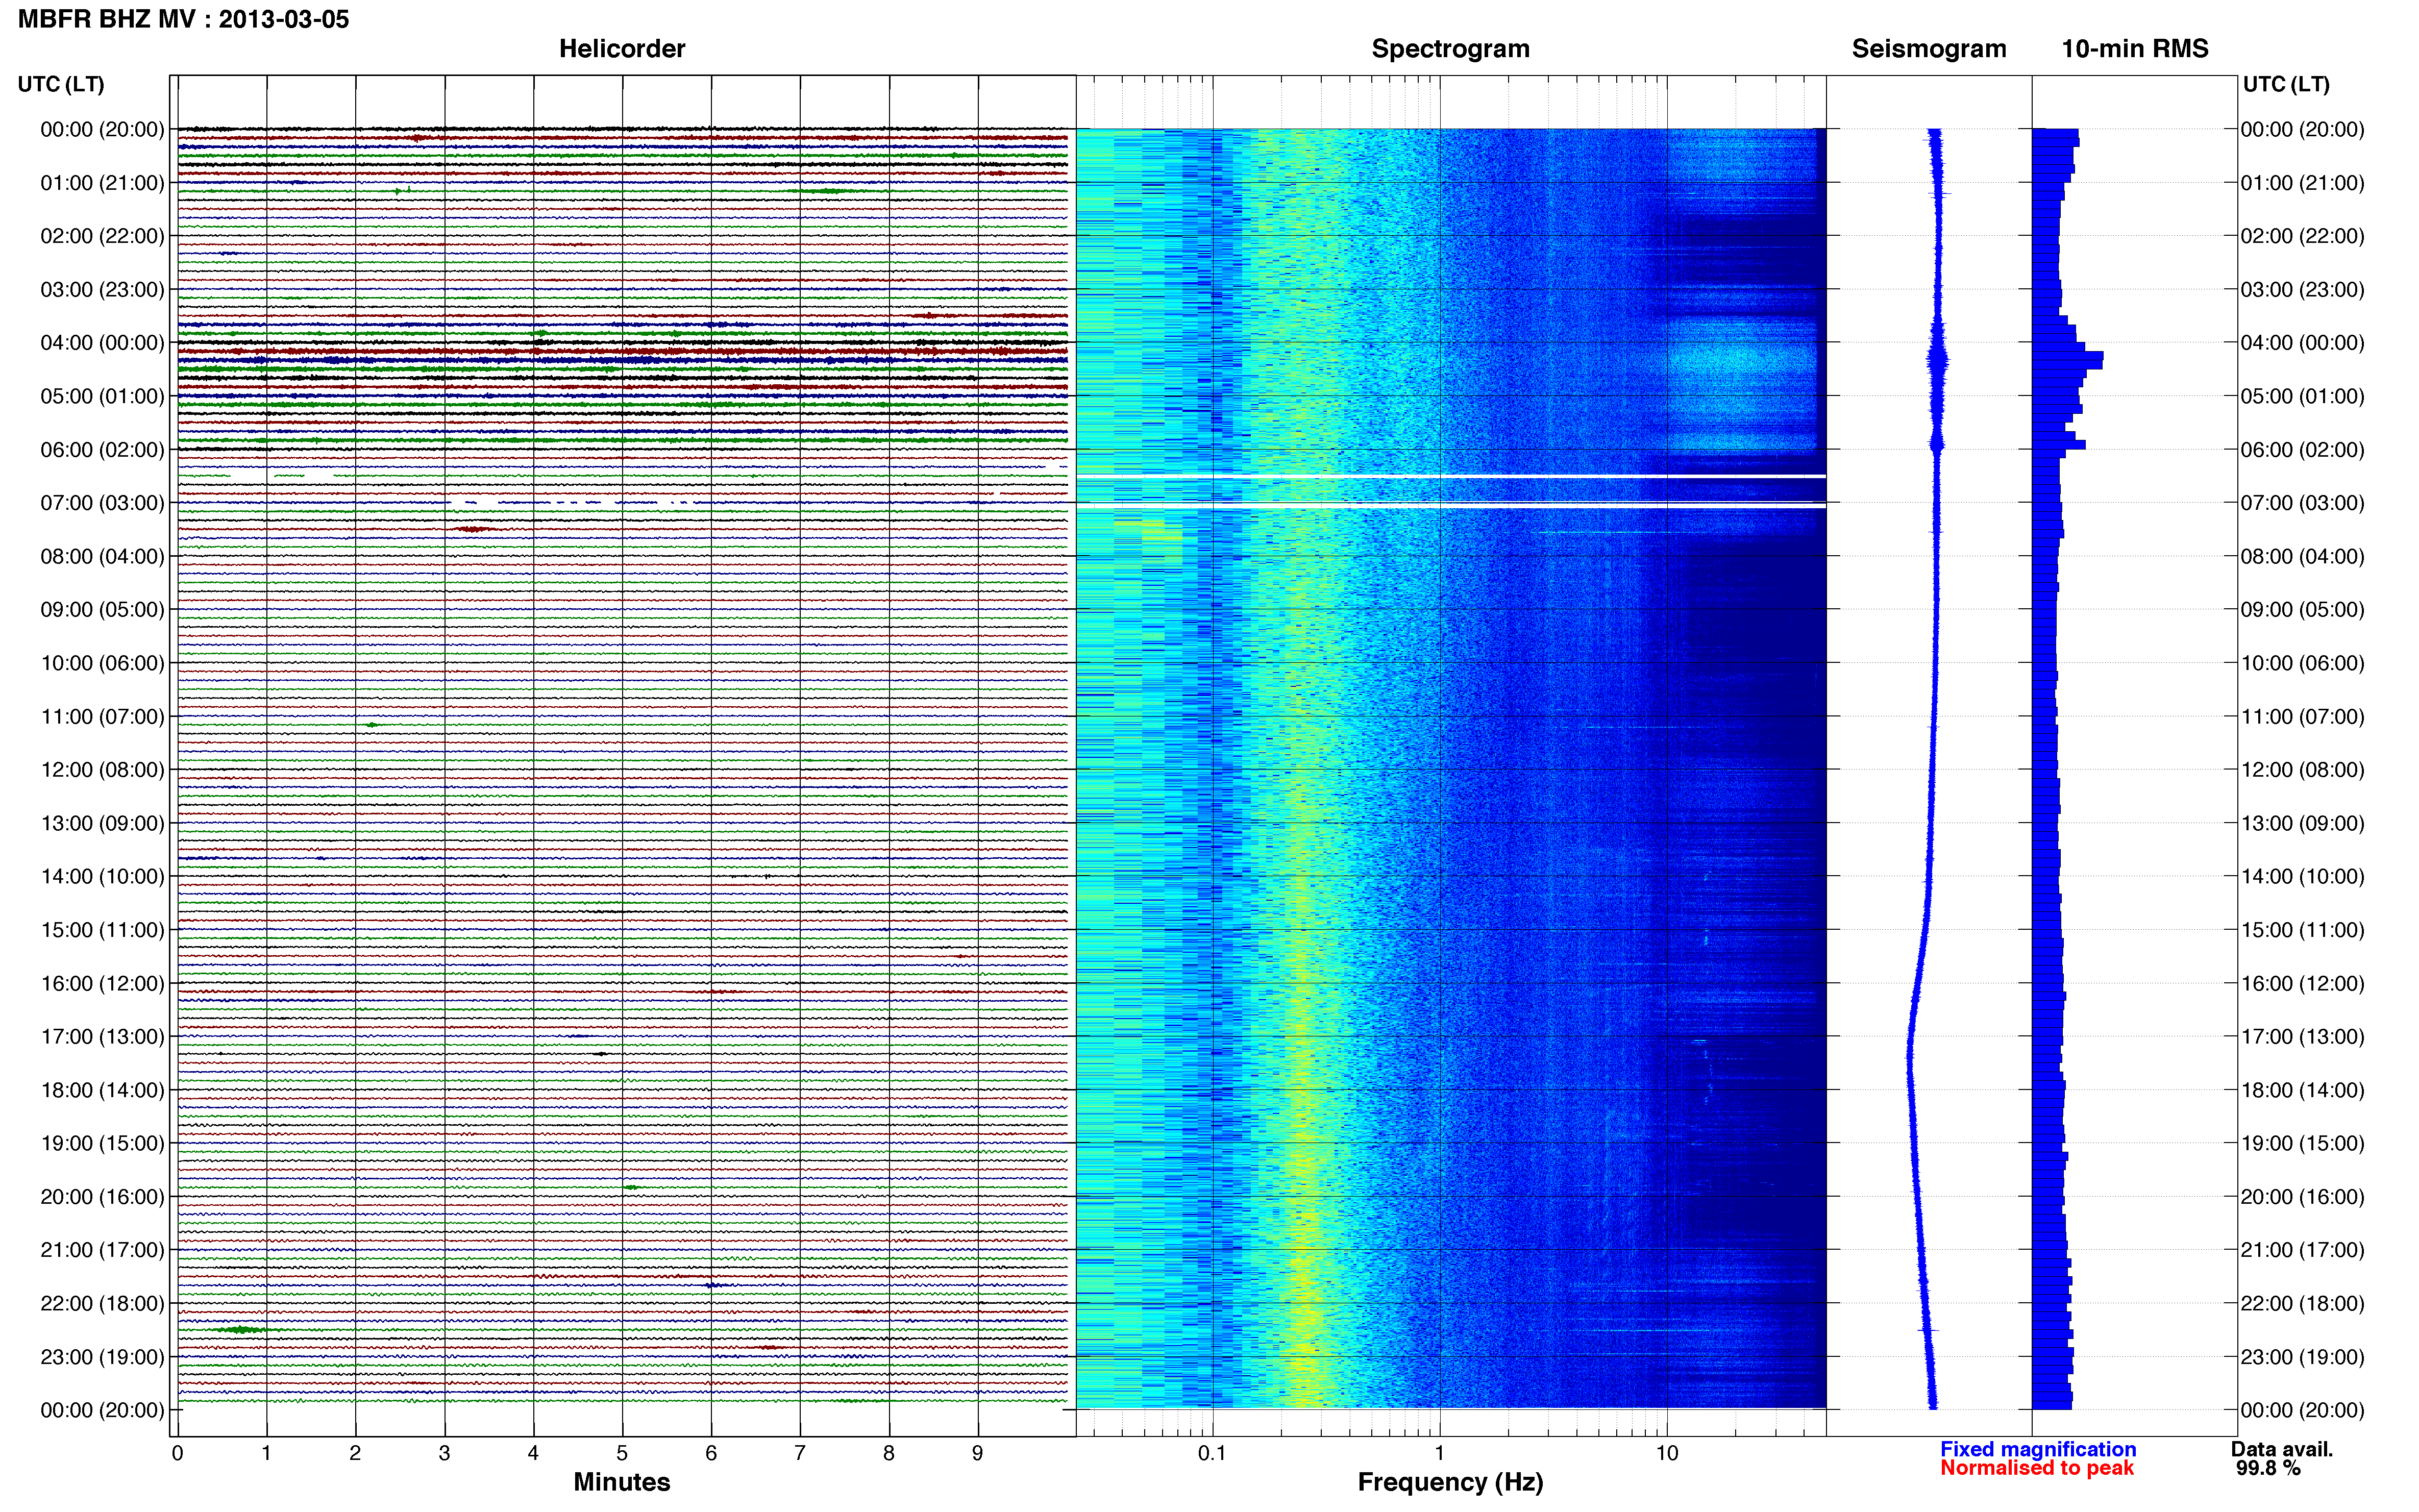The width and height of the screenshot is (2419, 1512).
Task: Click the "0.1" tick on the Frequency axis
Action: [x=1212, y=1453]
